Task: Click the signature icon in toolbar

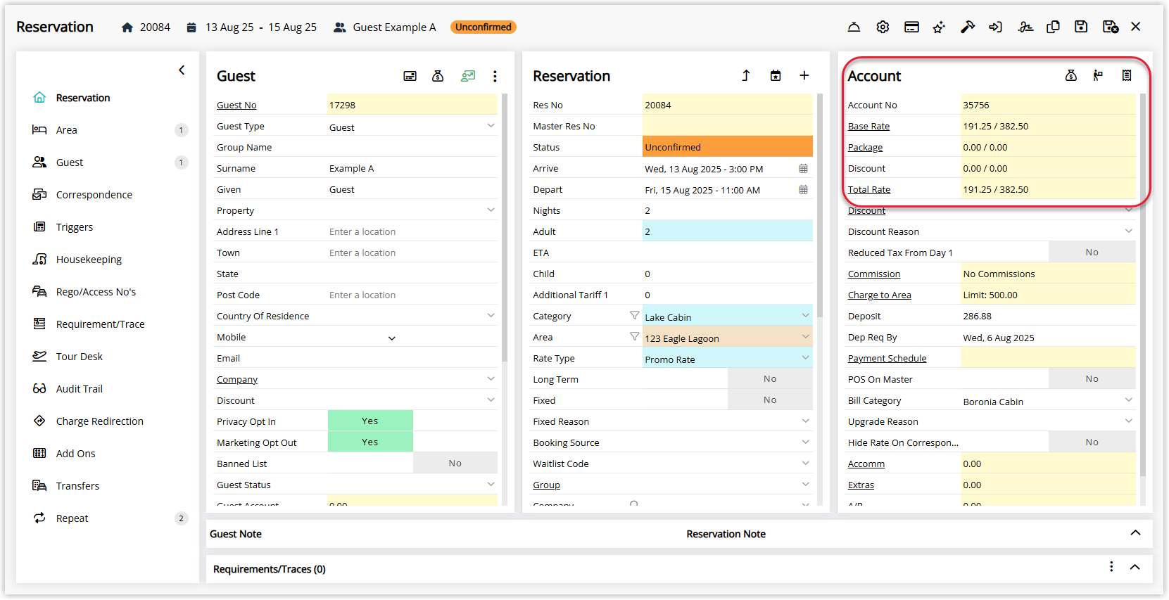Action: (x=1025, y=27)
